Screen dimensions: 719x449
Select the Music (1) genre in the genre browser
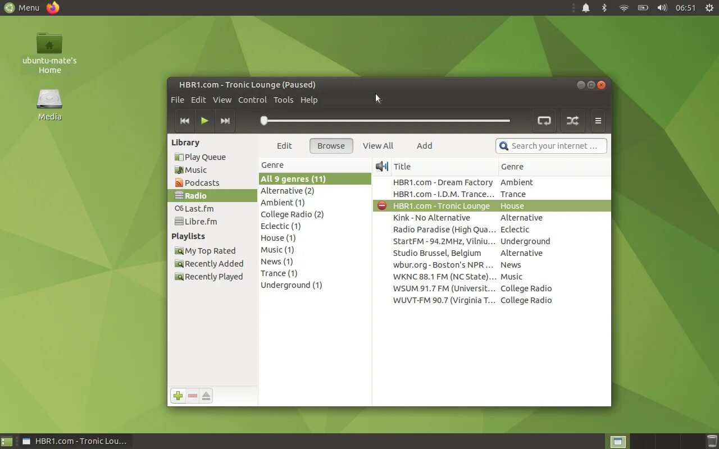[x=315, y=250]
